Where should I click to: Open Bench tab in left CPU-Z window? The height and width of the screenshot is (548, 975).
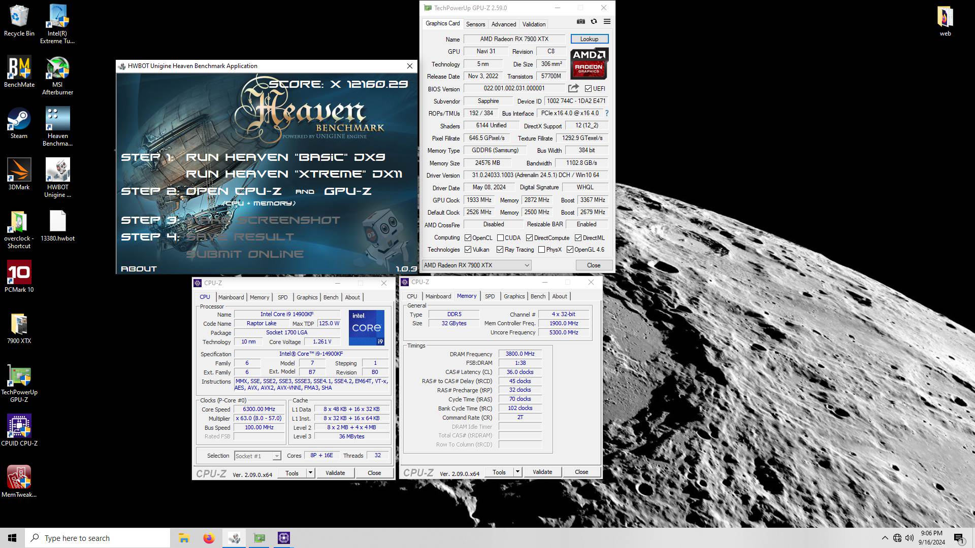click(331, 297)
